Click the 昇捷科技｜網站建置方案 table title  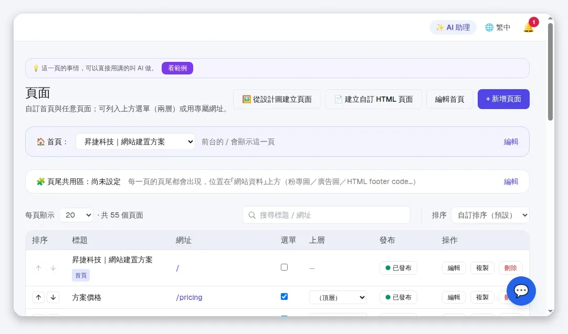(112, 260)
